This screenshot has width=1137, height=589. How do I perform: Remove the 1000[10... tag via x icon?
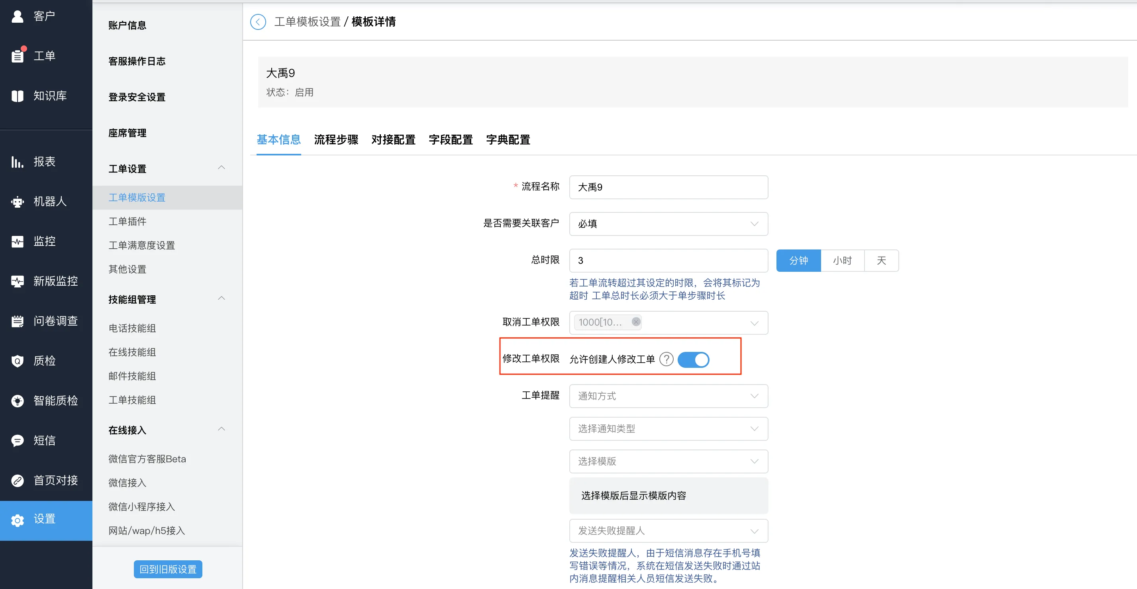(635, 322)
